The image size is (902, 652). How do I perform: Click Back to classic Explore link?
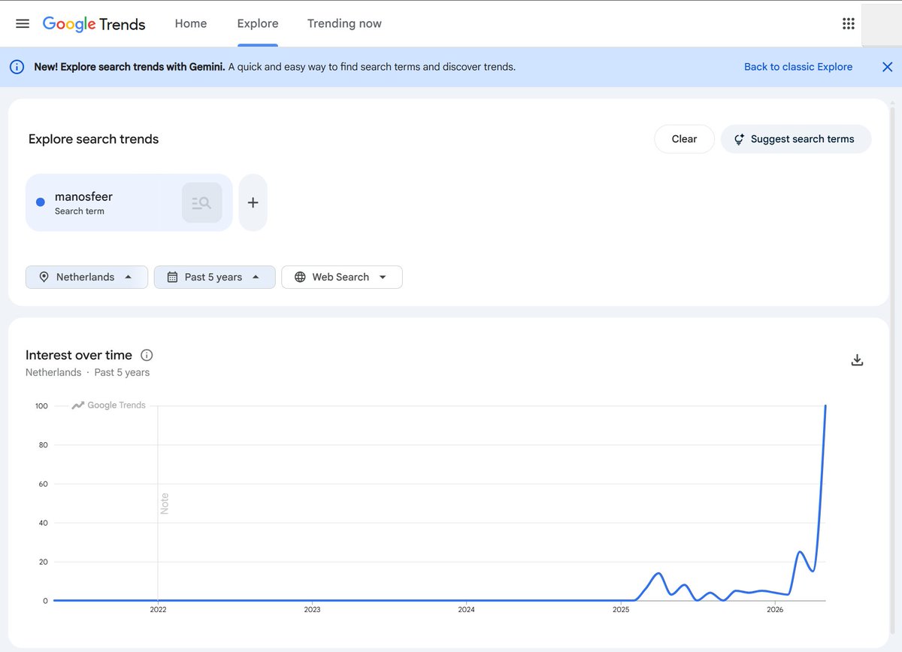point(798,67)
